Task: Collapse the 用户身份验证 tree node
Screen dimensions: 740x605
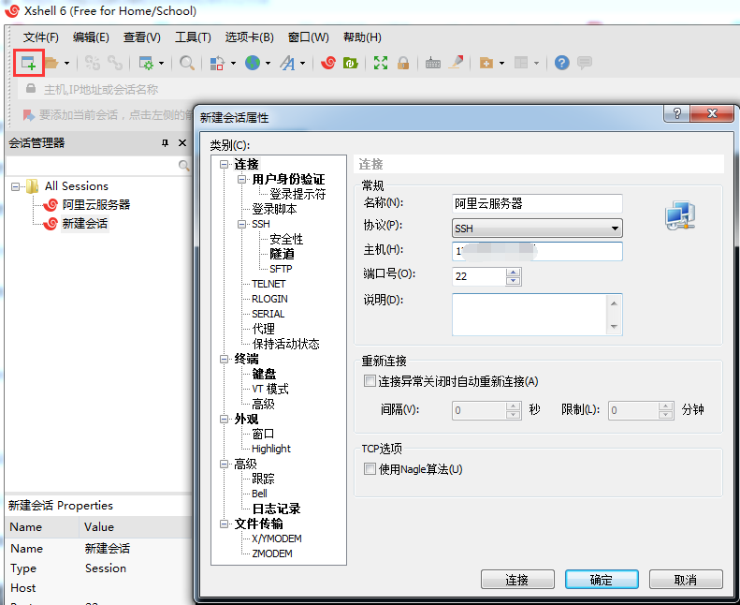Action: [x=241, y=180]
